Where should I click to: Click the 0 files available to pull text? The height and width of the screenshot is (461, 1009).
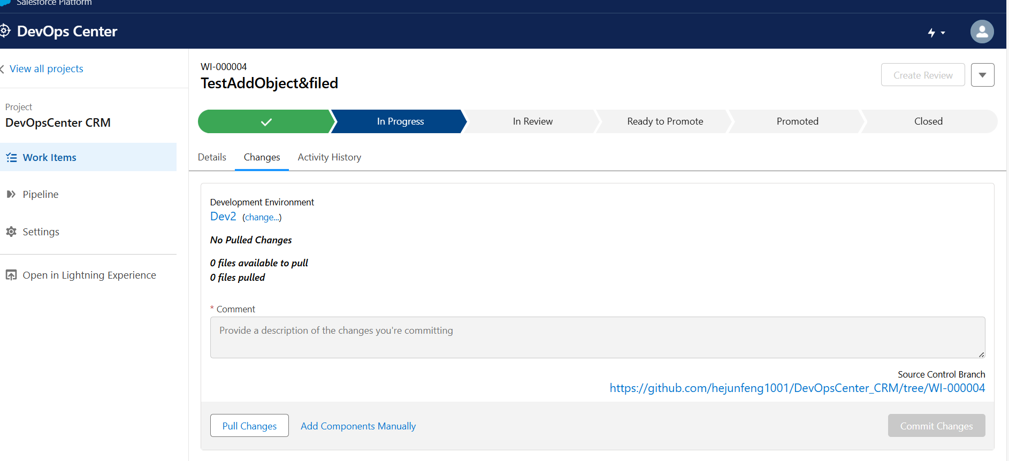click(259, 263)
